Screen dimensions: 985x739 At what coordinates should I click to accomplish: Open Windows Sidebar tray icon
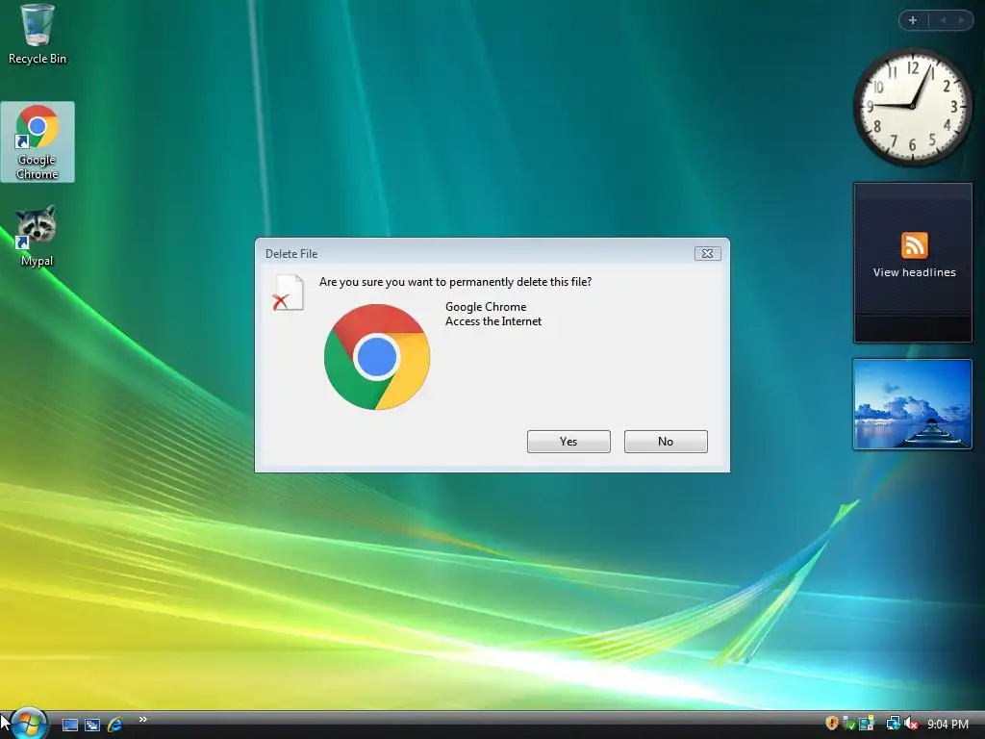click(x=867, y=724)
